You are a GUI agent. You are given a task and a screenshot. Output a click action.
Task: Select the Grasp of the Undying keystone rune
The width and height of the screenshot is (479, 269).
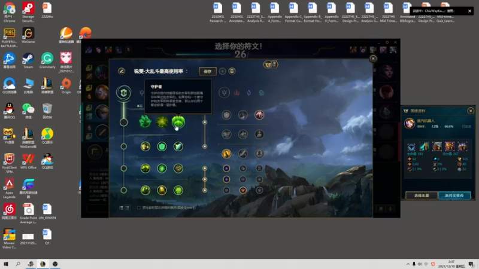145,122
